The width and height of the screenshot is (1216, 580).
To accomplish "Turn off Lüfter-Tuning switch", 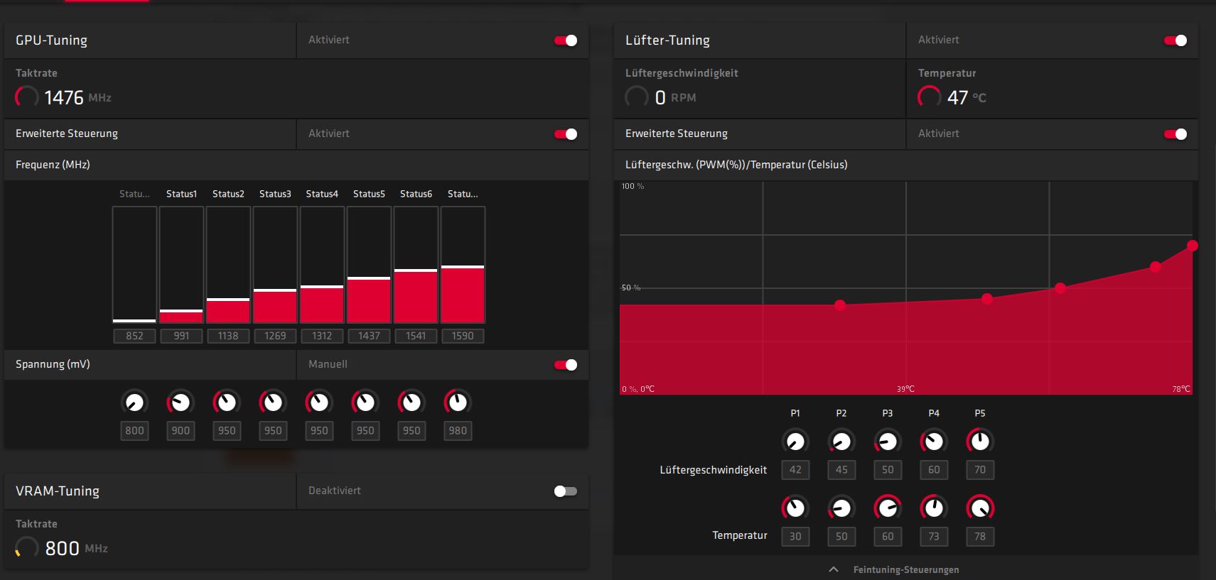I will coord(1175,40).
